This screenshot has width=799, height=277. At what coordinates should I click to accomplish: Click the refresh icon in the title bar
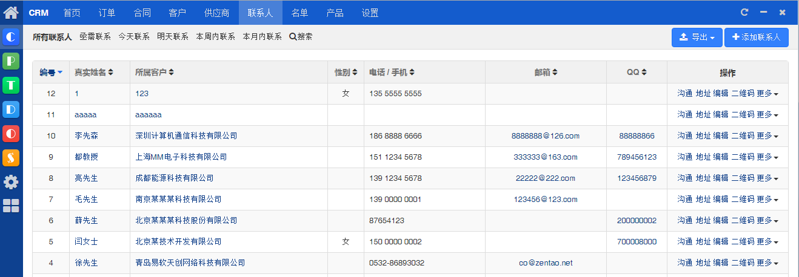pyautogui.click(x=744, y=12)
